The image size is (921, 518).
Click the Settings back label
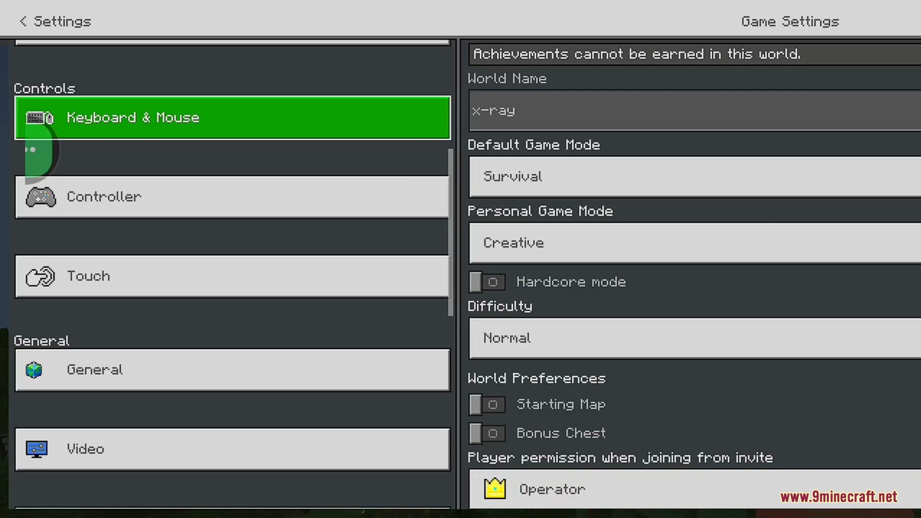pos(62,22)
